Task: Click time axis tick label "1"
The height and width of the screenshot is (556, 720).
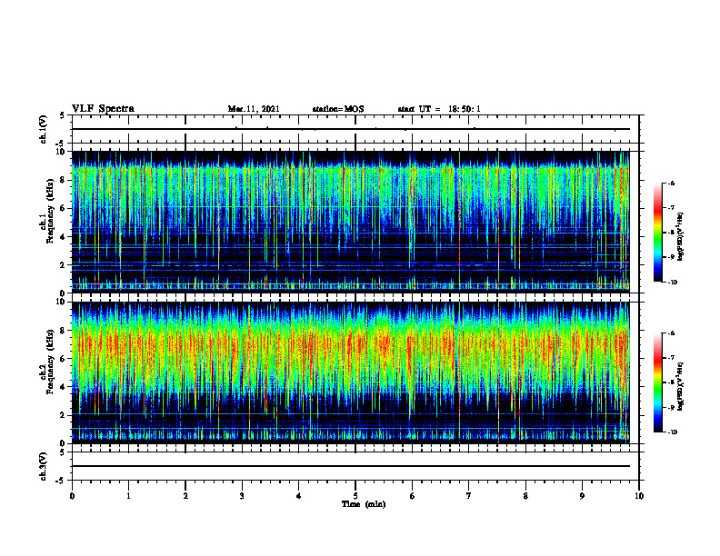Action: coord(128,496)
